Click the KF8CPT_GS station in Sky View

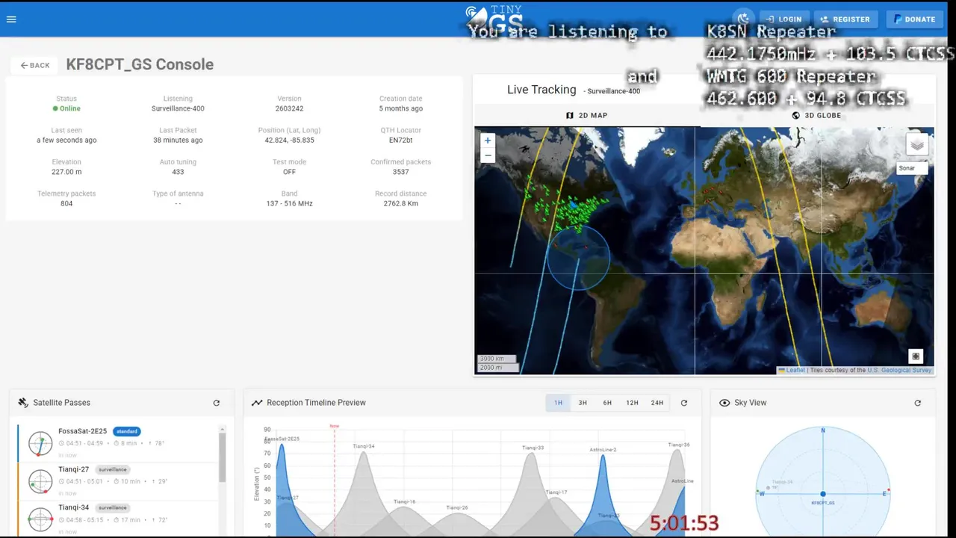click(823, 495)
